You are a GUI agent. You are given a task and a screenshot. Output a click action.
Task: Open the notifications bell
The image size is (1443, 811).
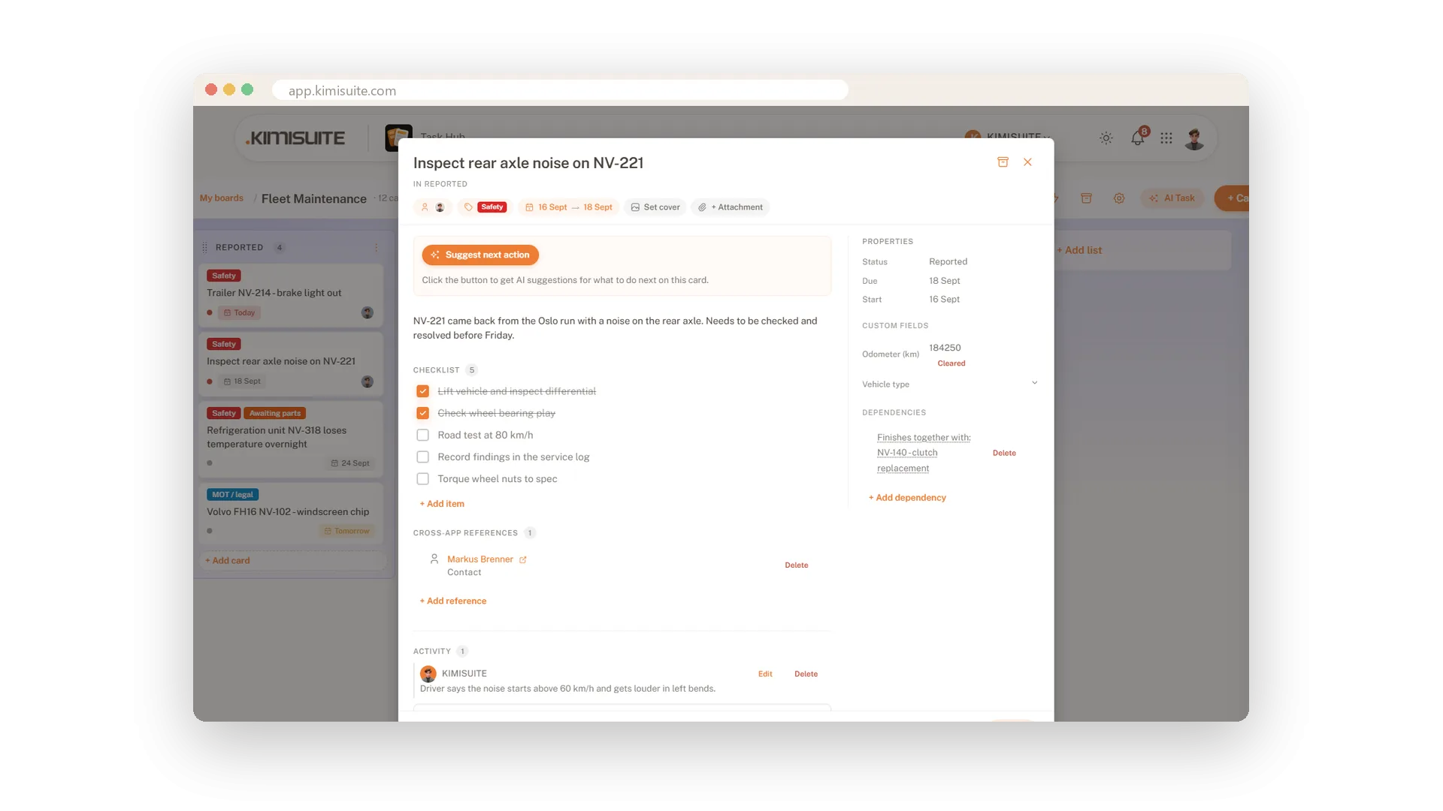1138,138
